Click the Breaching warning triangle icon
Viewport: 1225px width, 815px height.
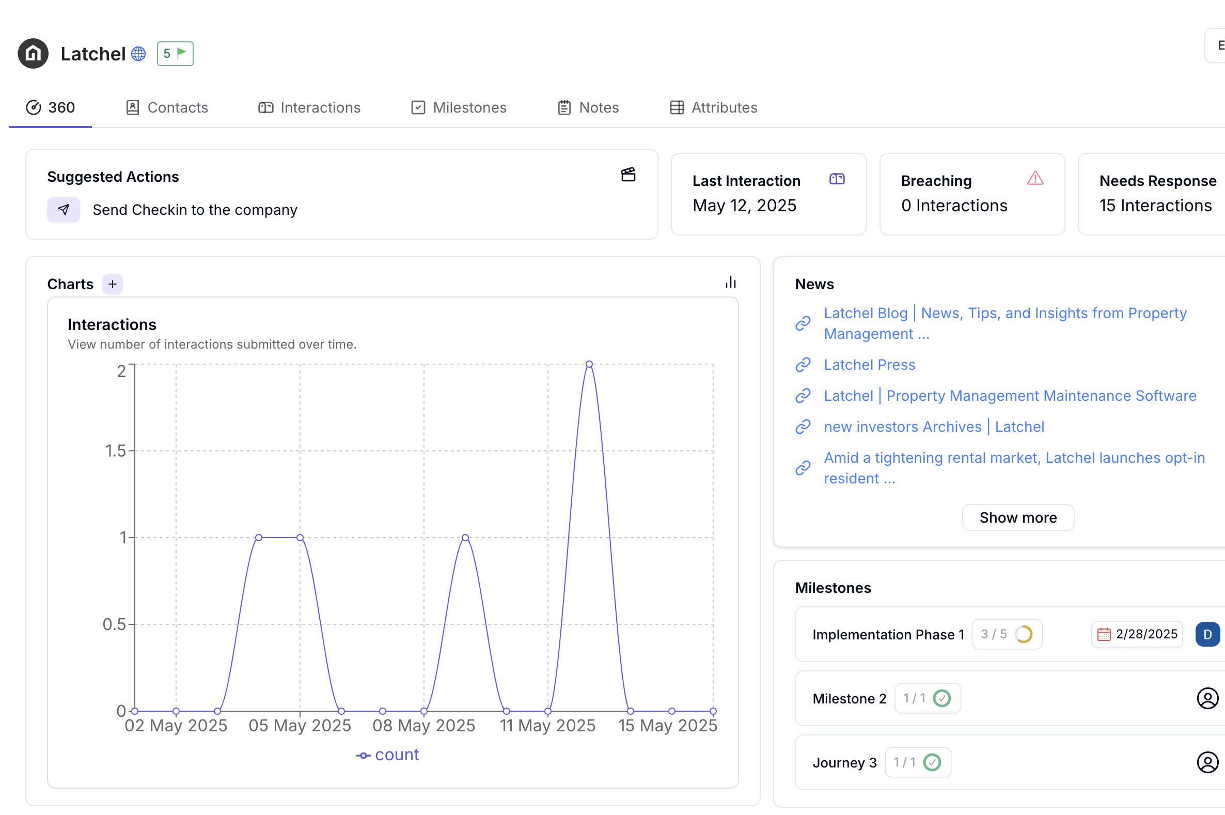(1035, 178)
